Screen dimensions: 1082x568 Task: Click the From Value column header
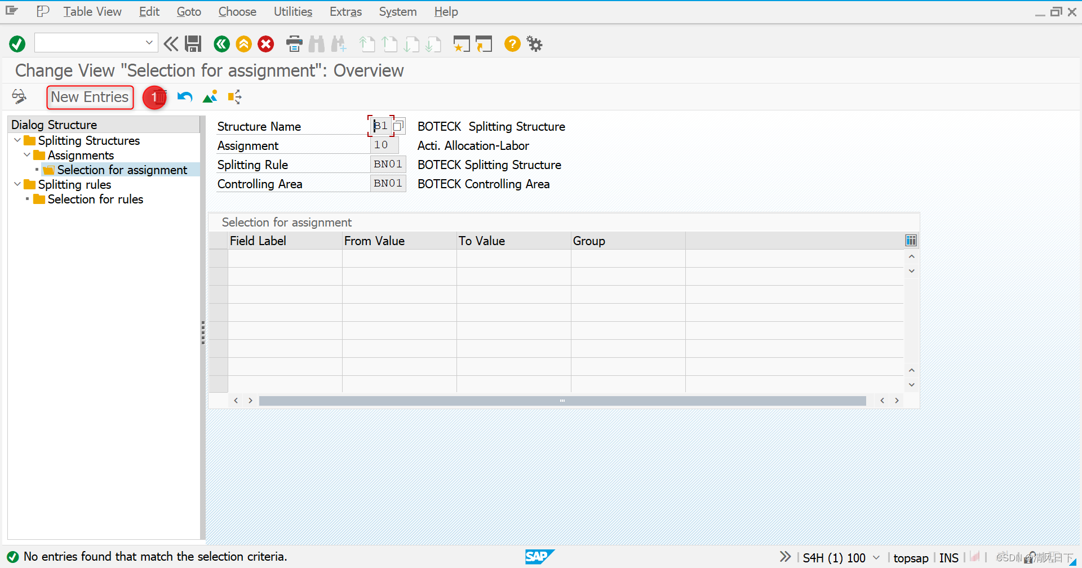click(400, 241)
